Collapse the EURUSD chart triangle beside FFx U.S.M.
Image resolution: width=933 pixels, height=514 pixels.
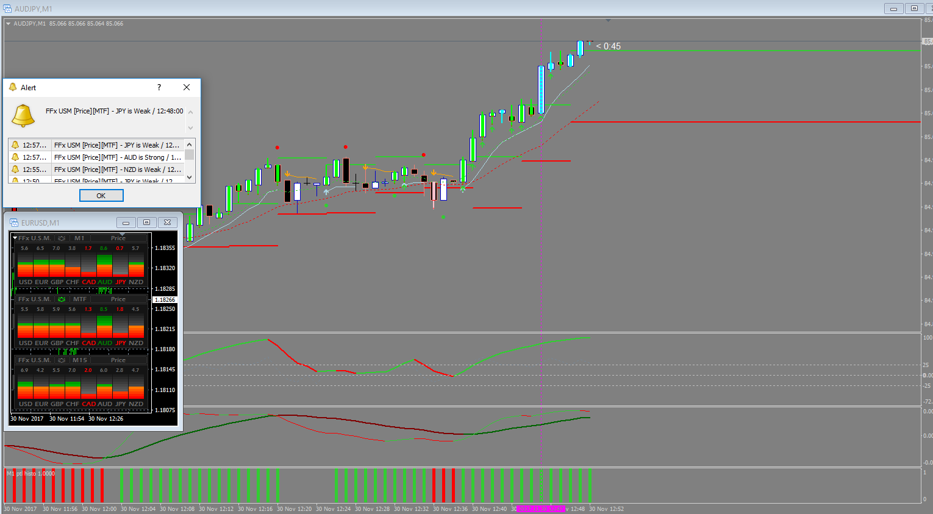pos(15,238)
